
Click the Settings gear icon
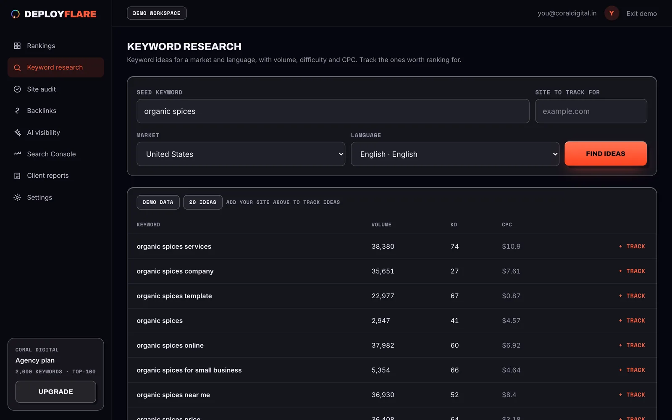click(17, 197)
